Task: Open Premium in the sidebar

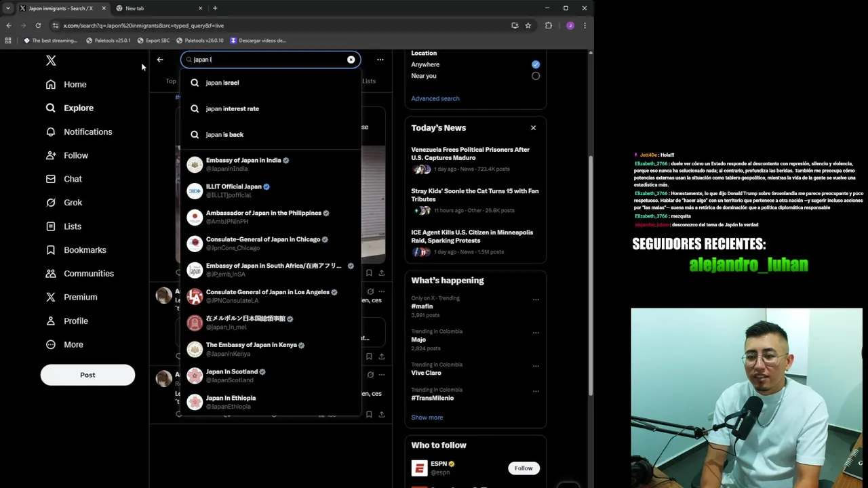Action: [71, 297]
